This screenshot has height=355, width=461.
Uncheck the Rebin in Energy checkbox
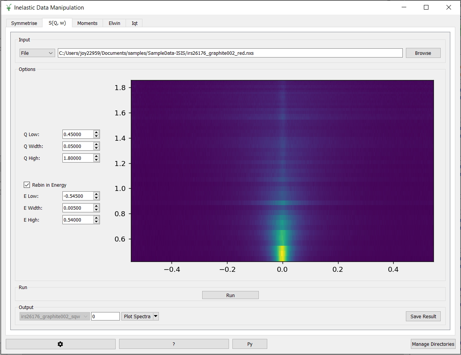click(27, 185)
